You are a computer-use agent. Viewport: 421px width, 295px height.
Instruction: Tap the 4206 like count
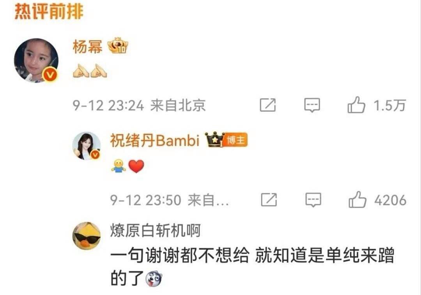tap(390, 200)
